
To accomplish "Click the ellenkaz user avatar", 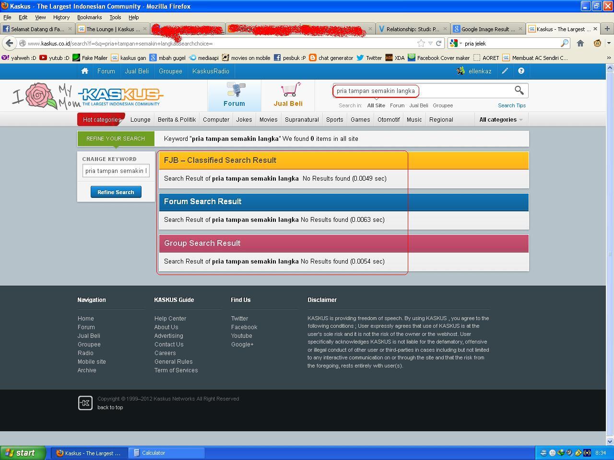I will 460,71.
